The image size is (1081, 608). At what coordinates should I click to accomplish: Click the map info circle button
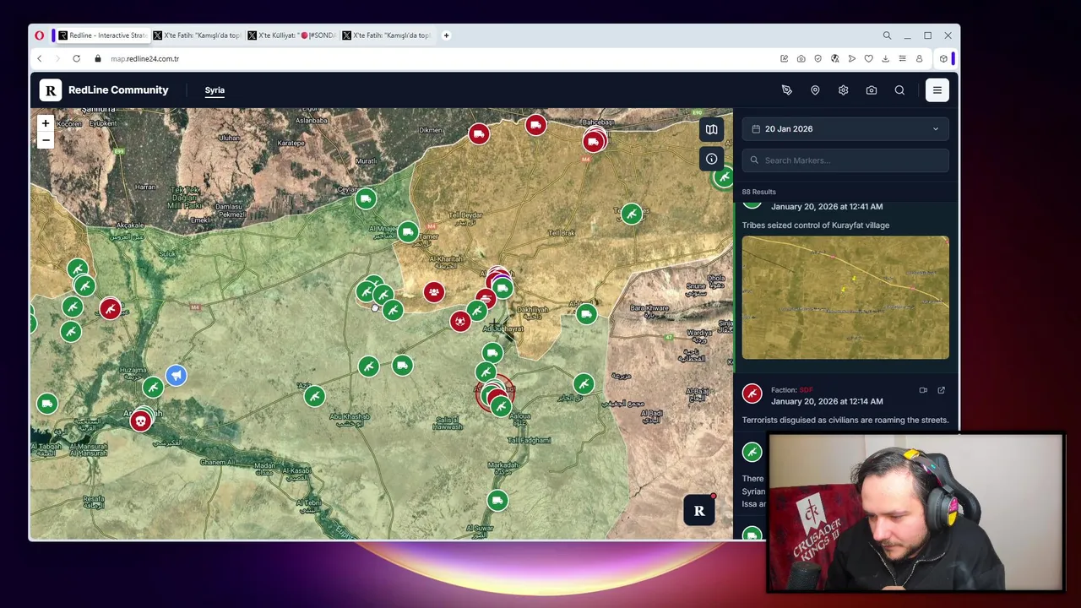[711, 159]
